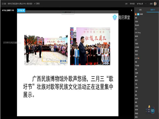
Task: Open the 目录 hamburger menu icon
Action: point(2,4)
